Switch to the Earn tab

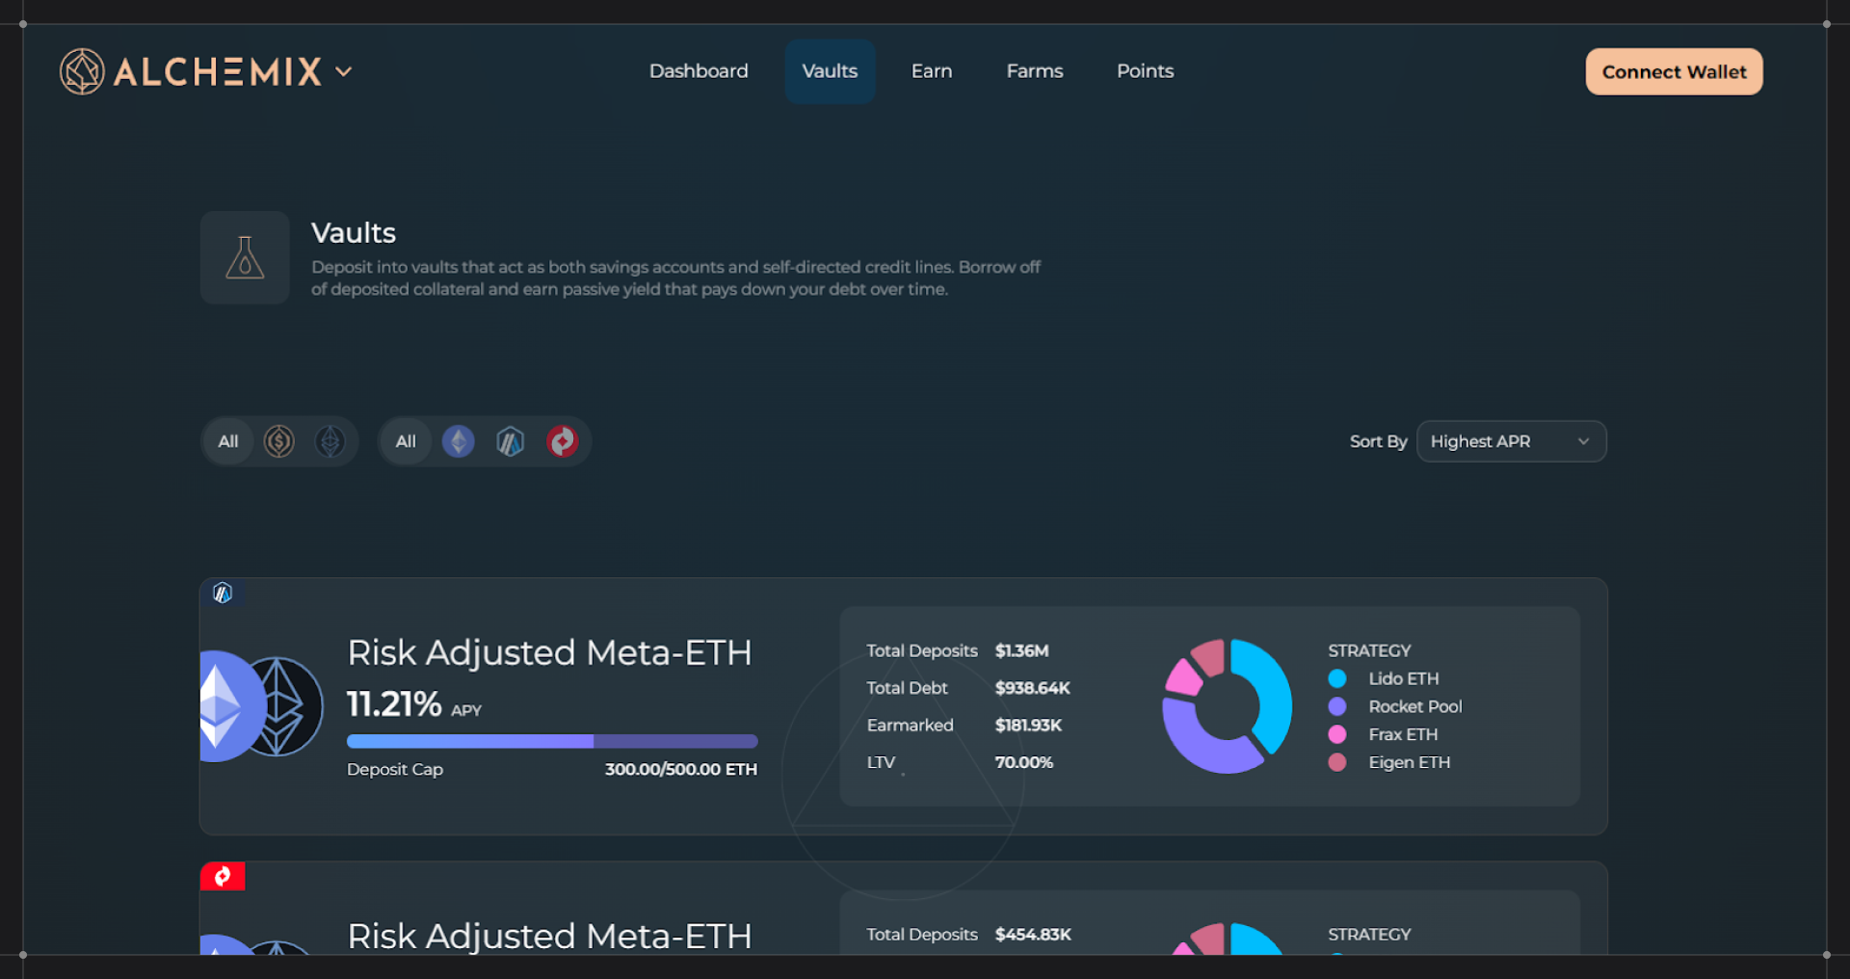tap(931, 71)
